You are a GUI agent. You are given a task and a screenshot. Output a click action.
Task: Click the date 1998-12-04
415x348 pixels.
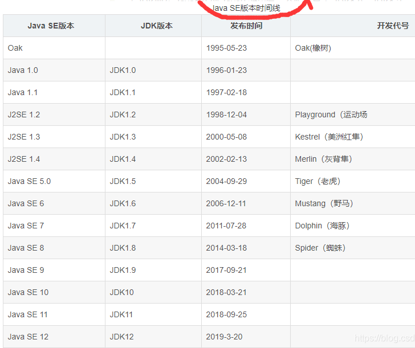226,115
